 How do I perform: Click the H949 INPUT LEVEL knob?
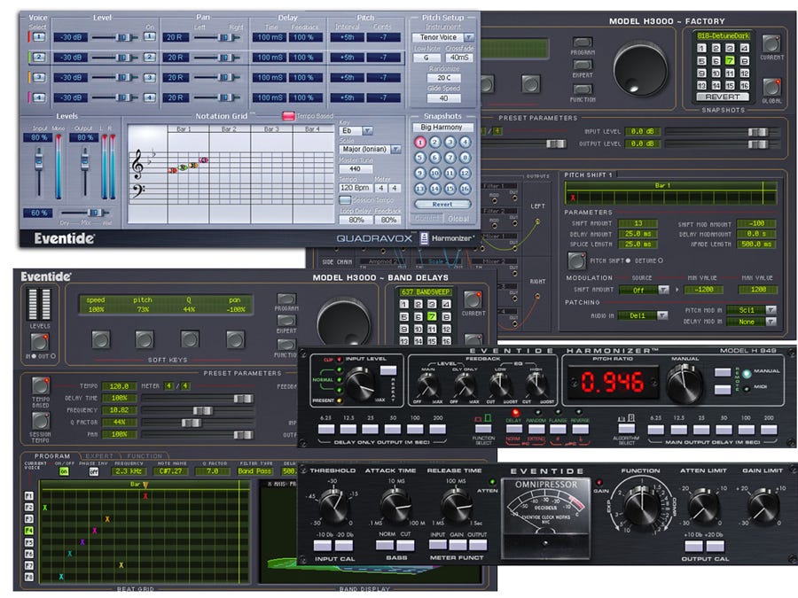click(361, 385)
